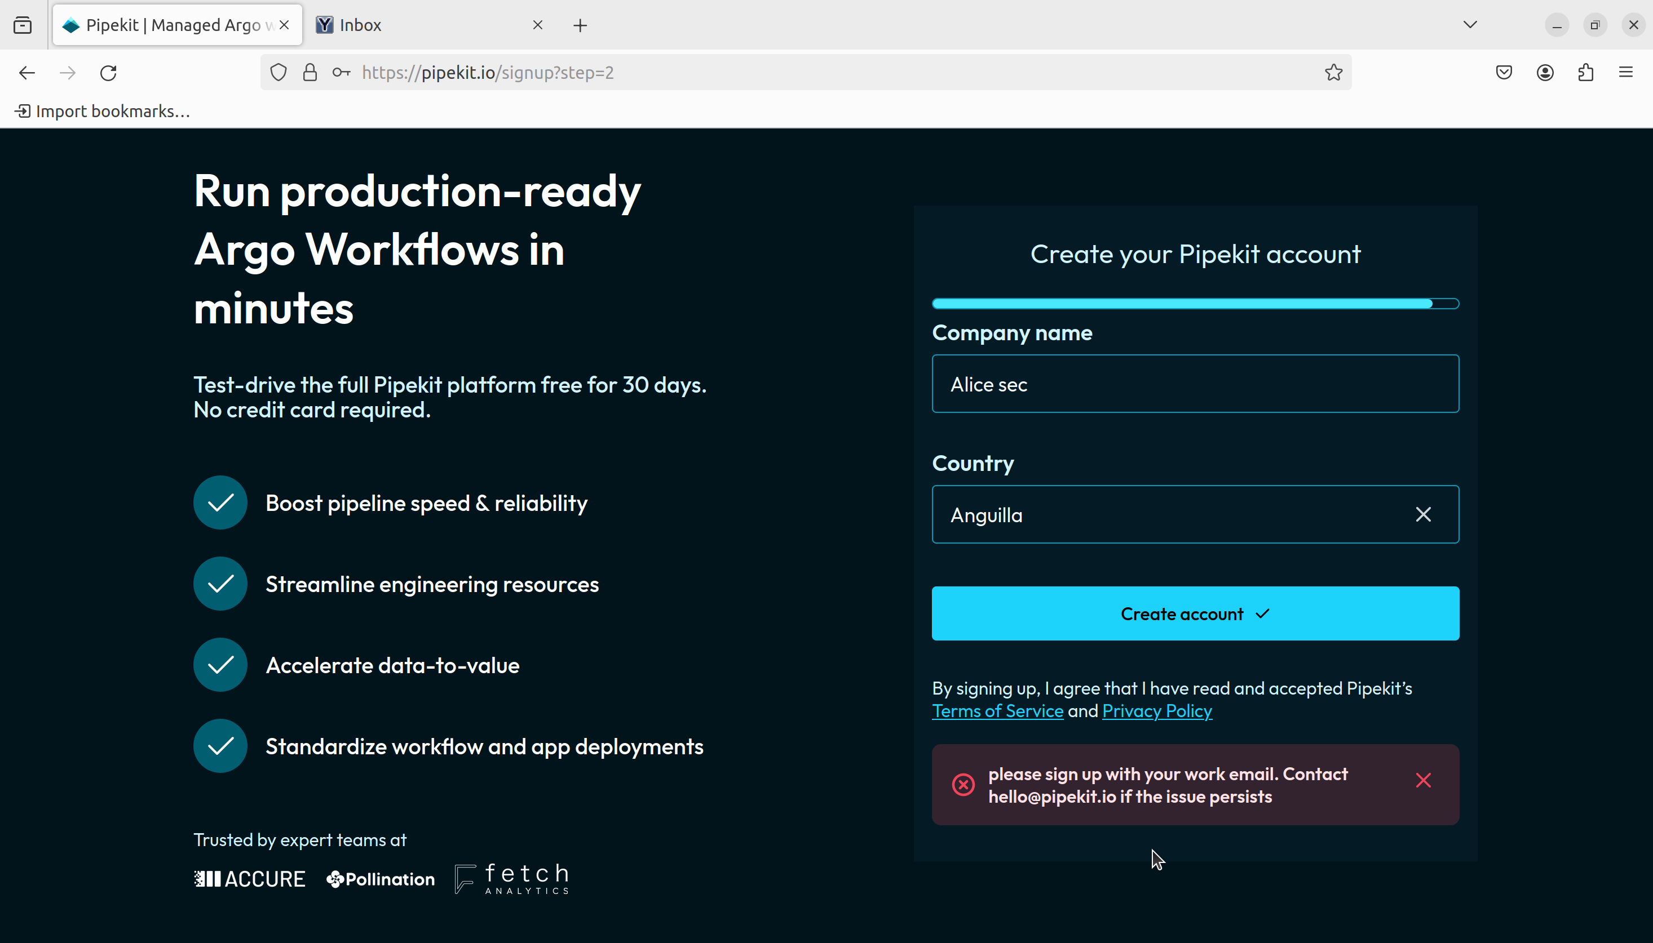
Task: Click into the Company name field
Action: 1195,384
